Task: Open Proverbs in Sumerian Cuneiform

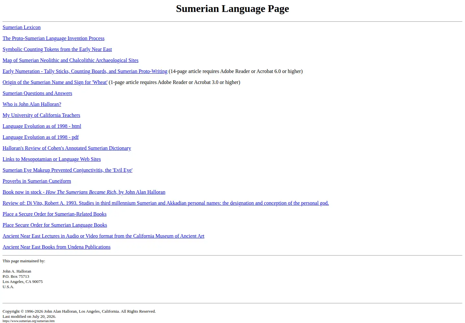Action: pyautogui.click(x=37, y=181)
